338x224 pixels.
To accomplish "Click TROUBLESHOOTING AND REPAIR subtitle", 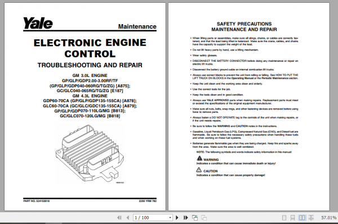I will pyautogui.click(x=90, y=65).
